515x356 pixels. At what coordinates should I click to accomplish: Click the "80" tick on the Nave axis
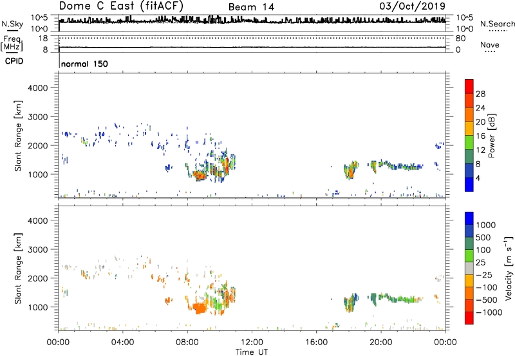460,39
